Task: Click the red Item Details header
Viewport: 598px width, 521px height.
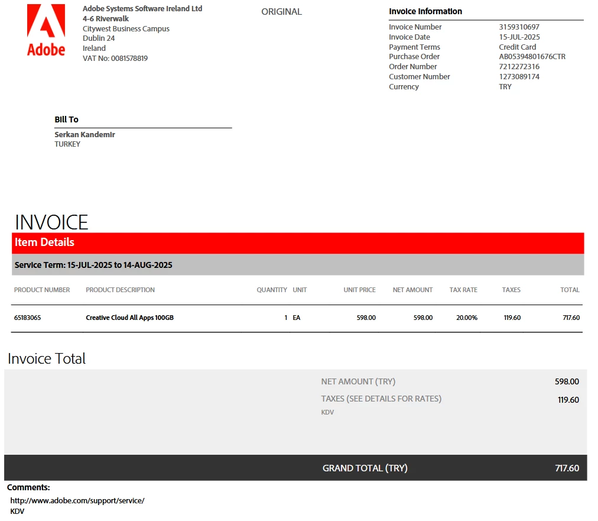Action: pos(298,243)
